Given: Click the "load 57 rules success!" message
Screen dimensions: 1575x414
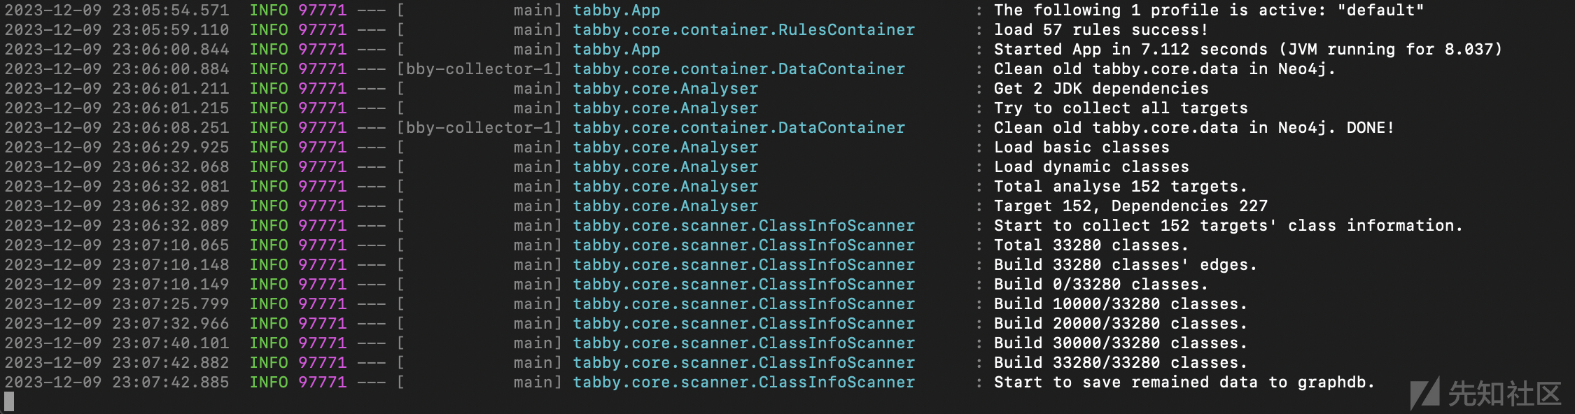Looking at the screenshot, I should tap(1100, 30).
